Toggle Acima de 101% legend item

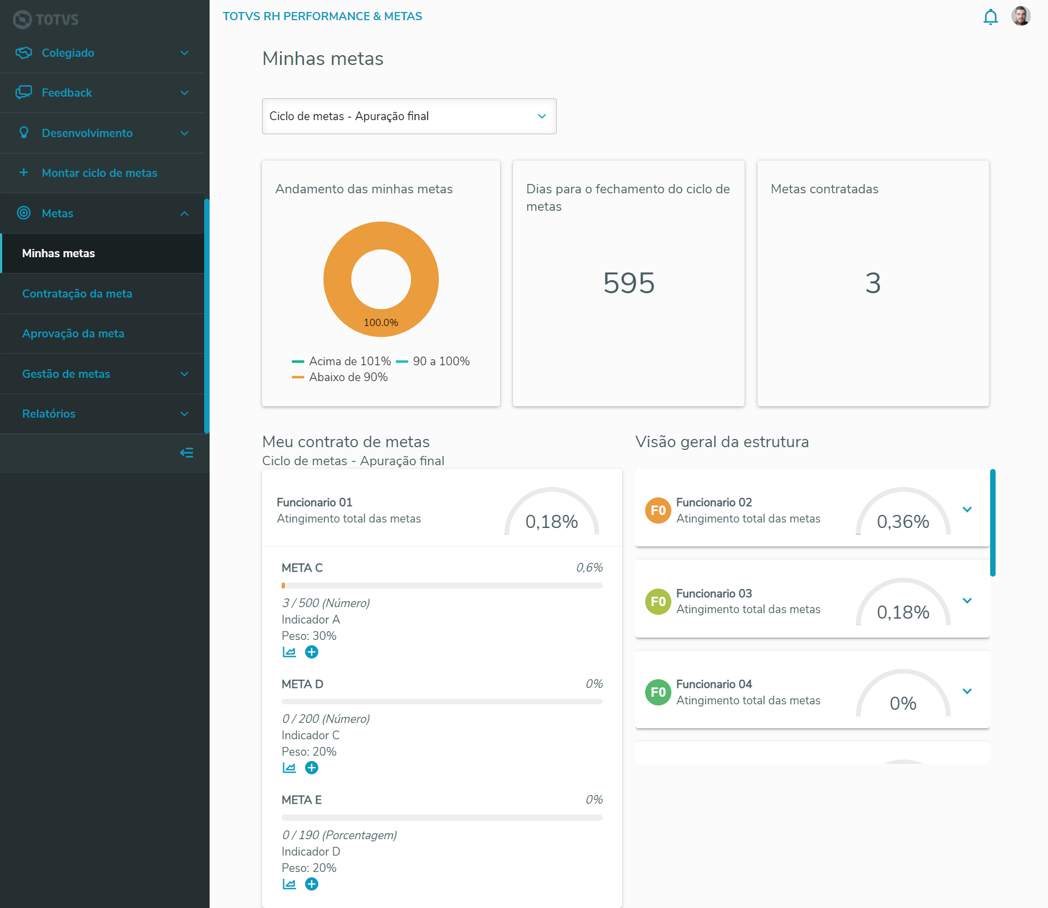[342, 361]
